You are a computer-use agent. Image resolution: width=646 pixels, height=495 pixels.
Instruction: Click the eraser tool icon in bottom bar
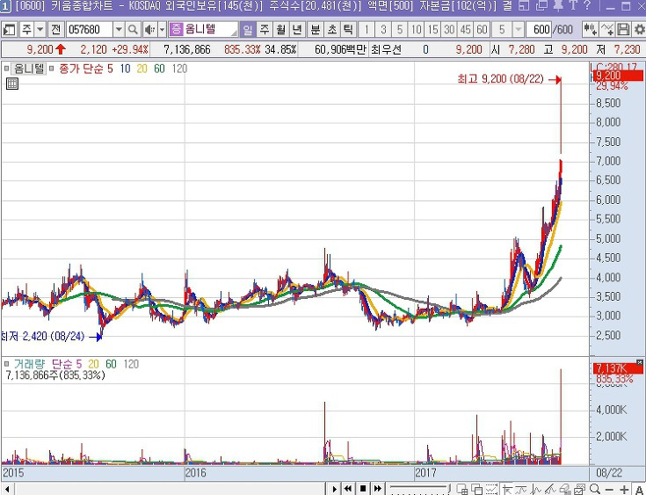point(565,489)
